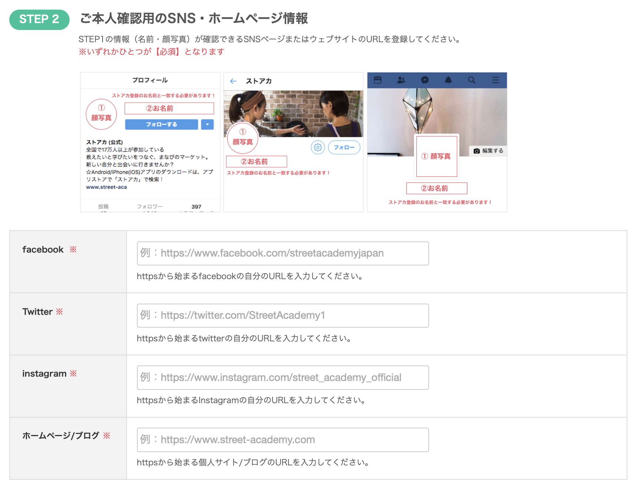Click the プロフィール title in Instagram example
Screen dimensions: 633x485
point(150,80)
